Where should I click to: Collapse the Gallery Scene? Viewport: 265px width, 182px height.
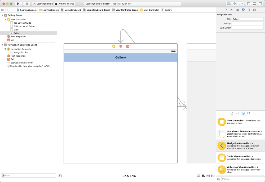[x=3, y=15]
